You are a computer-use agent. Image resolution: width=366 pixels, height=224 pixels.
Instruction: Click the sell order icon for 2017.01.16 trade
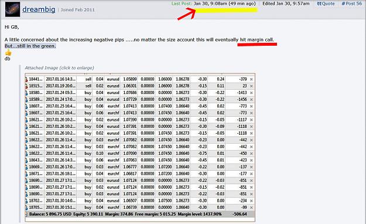pyautogui.click(x=26, y=79)
